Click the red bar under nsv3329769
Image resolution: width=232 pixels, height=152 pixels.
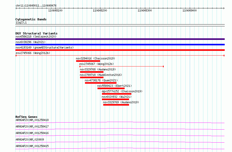(x=116, y=105)
